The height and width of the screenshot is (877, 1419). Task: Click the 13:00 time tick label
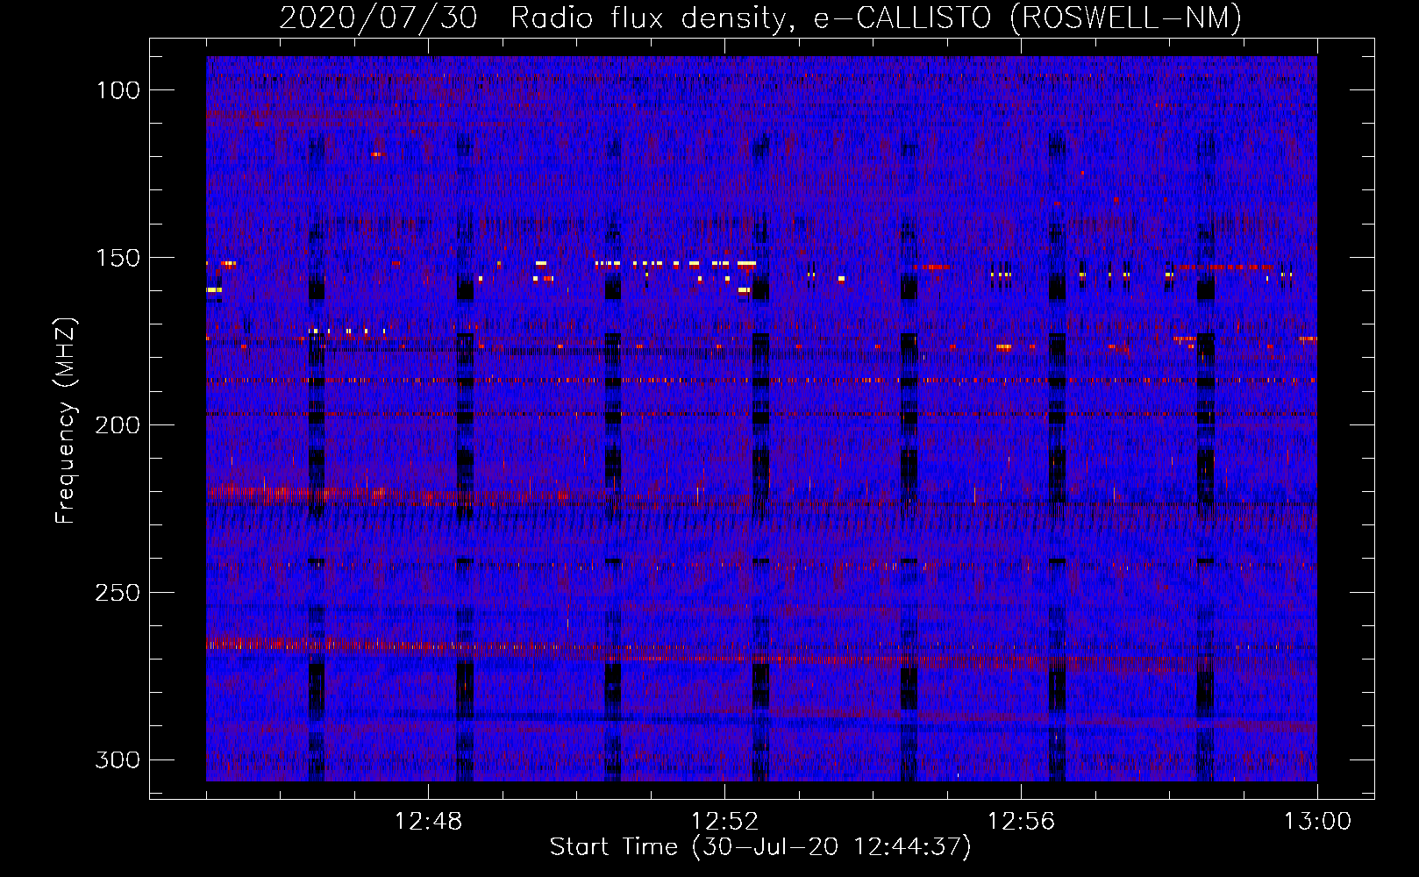point(1317,822)
